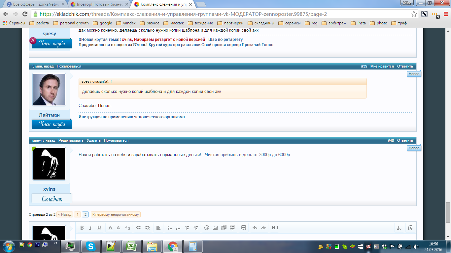This screenshot has height=253, width=451.
Task: Insert a link using the chain icon
Action: [x=139, y=228]
